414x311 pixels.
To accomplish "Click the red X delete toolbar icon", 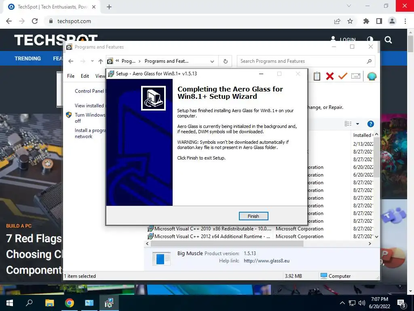I will coord(330,77).
